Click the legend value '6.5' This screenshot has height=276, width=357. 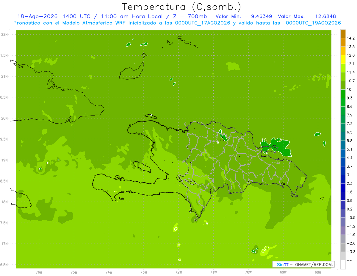coord(350,132)
